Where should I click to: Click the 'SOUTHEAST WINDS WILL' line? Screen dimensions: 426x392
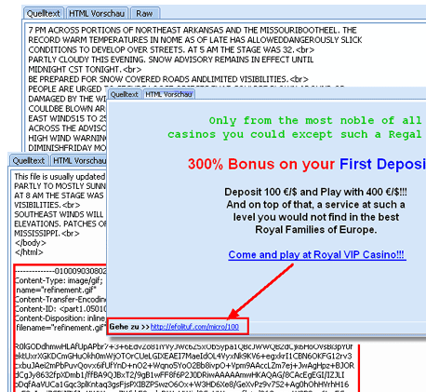point(59,214)
